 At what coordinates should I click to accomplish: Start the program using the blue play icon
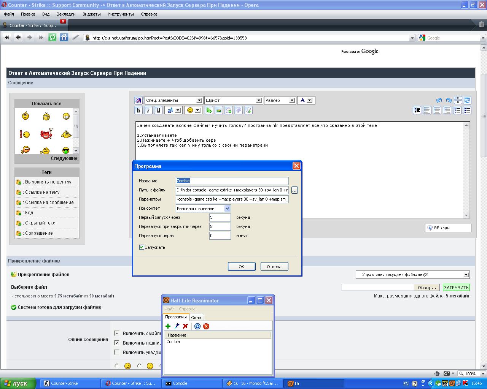click(x=197, y=326)
